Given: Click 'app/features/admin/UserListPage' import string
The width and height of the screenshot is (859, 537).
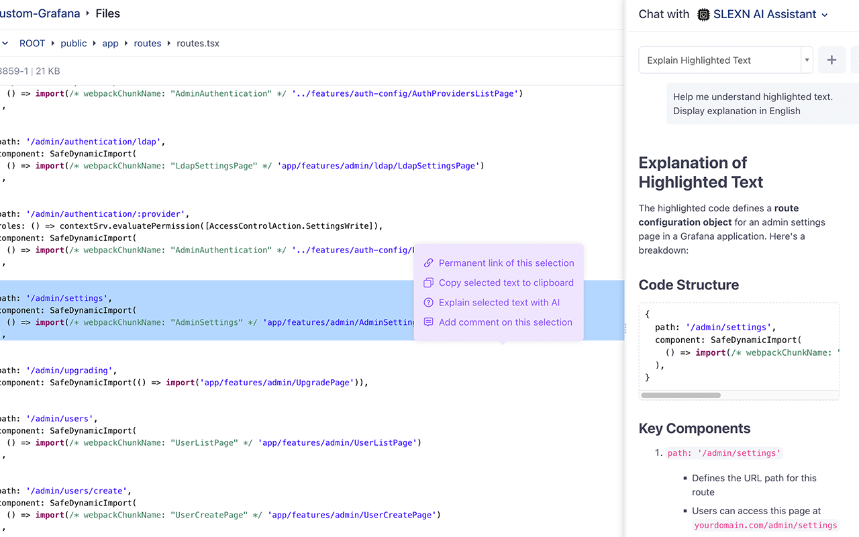Looking at the screenshot, I should 338,442.
